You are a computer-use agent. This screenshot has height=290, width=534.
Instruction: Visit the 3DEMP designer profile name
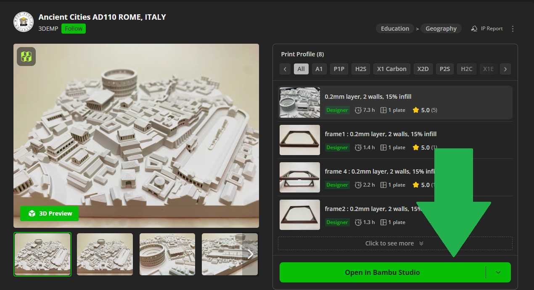tap(48, 29)
